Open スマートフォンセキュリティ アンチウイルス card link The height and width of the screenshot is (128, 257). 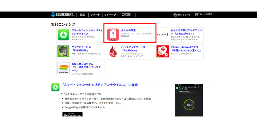coord(87,32)
